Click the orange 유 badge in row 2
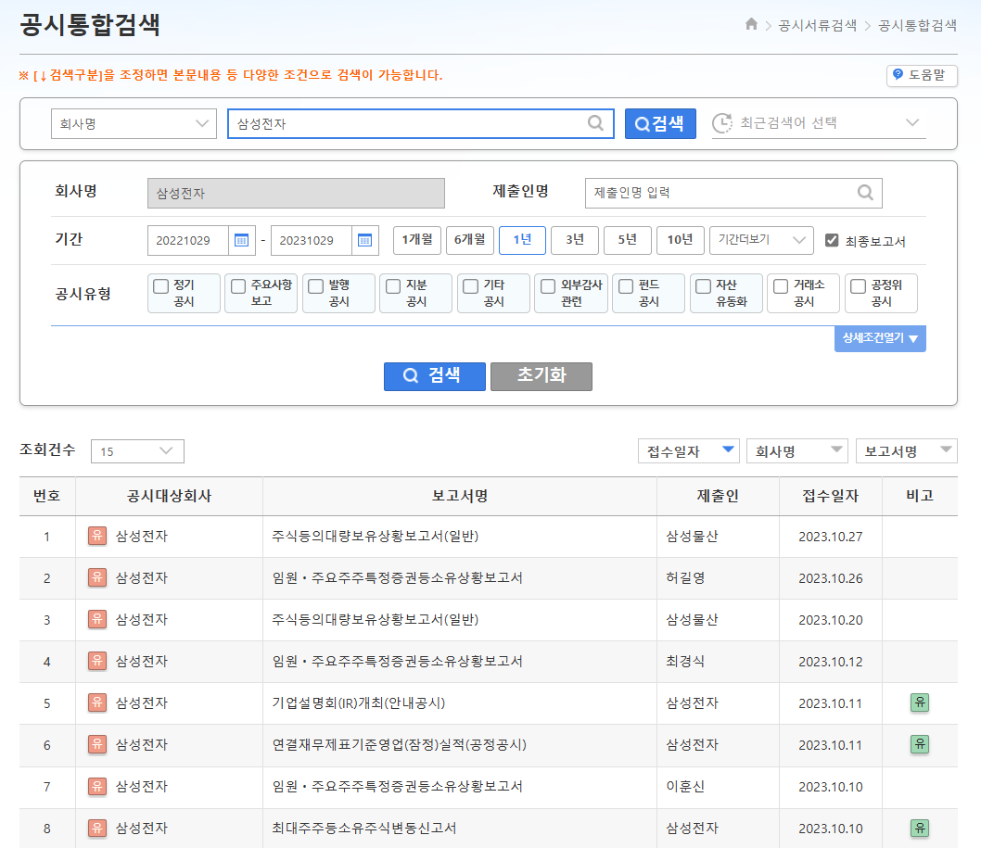This screenshot has width=981, height=848. pyautogui.click(x=97, y=577)
